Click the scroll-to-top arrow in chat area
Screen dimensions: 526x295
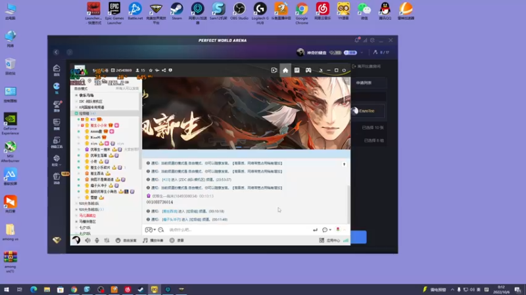coord(344,165)
